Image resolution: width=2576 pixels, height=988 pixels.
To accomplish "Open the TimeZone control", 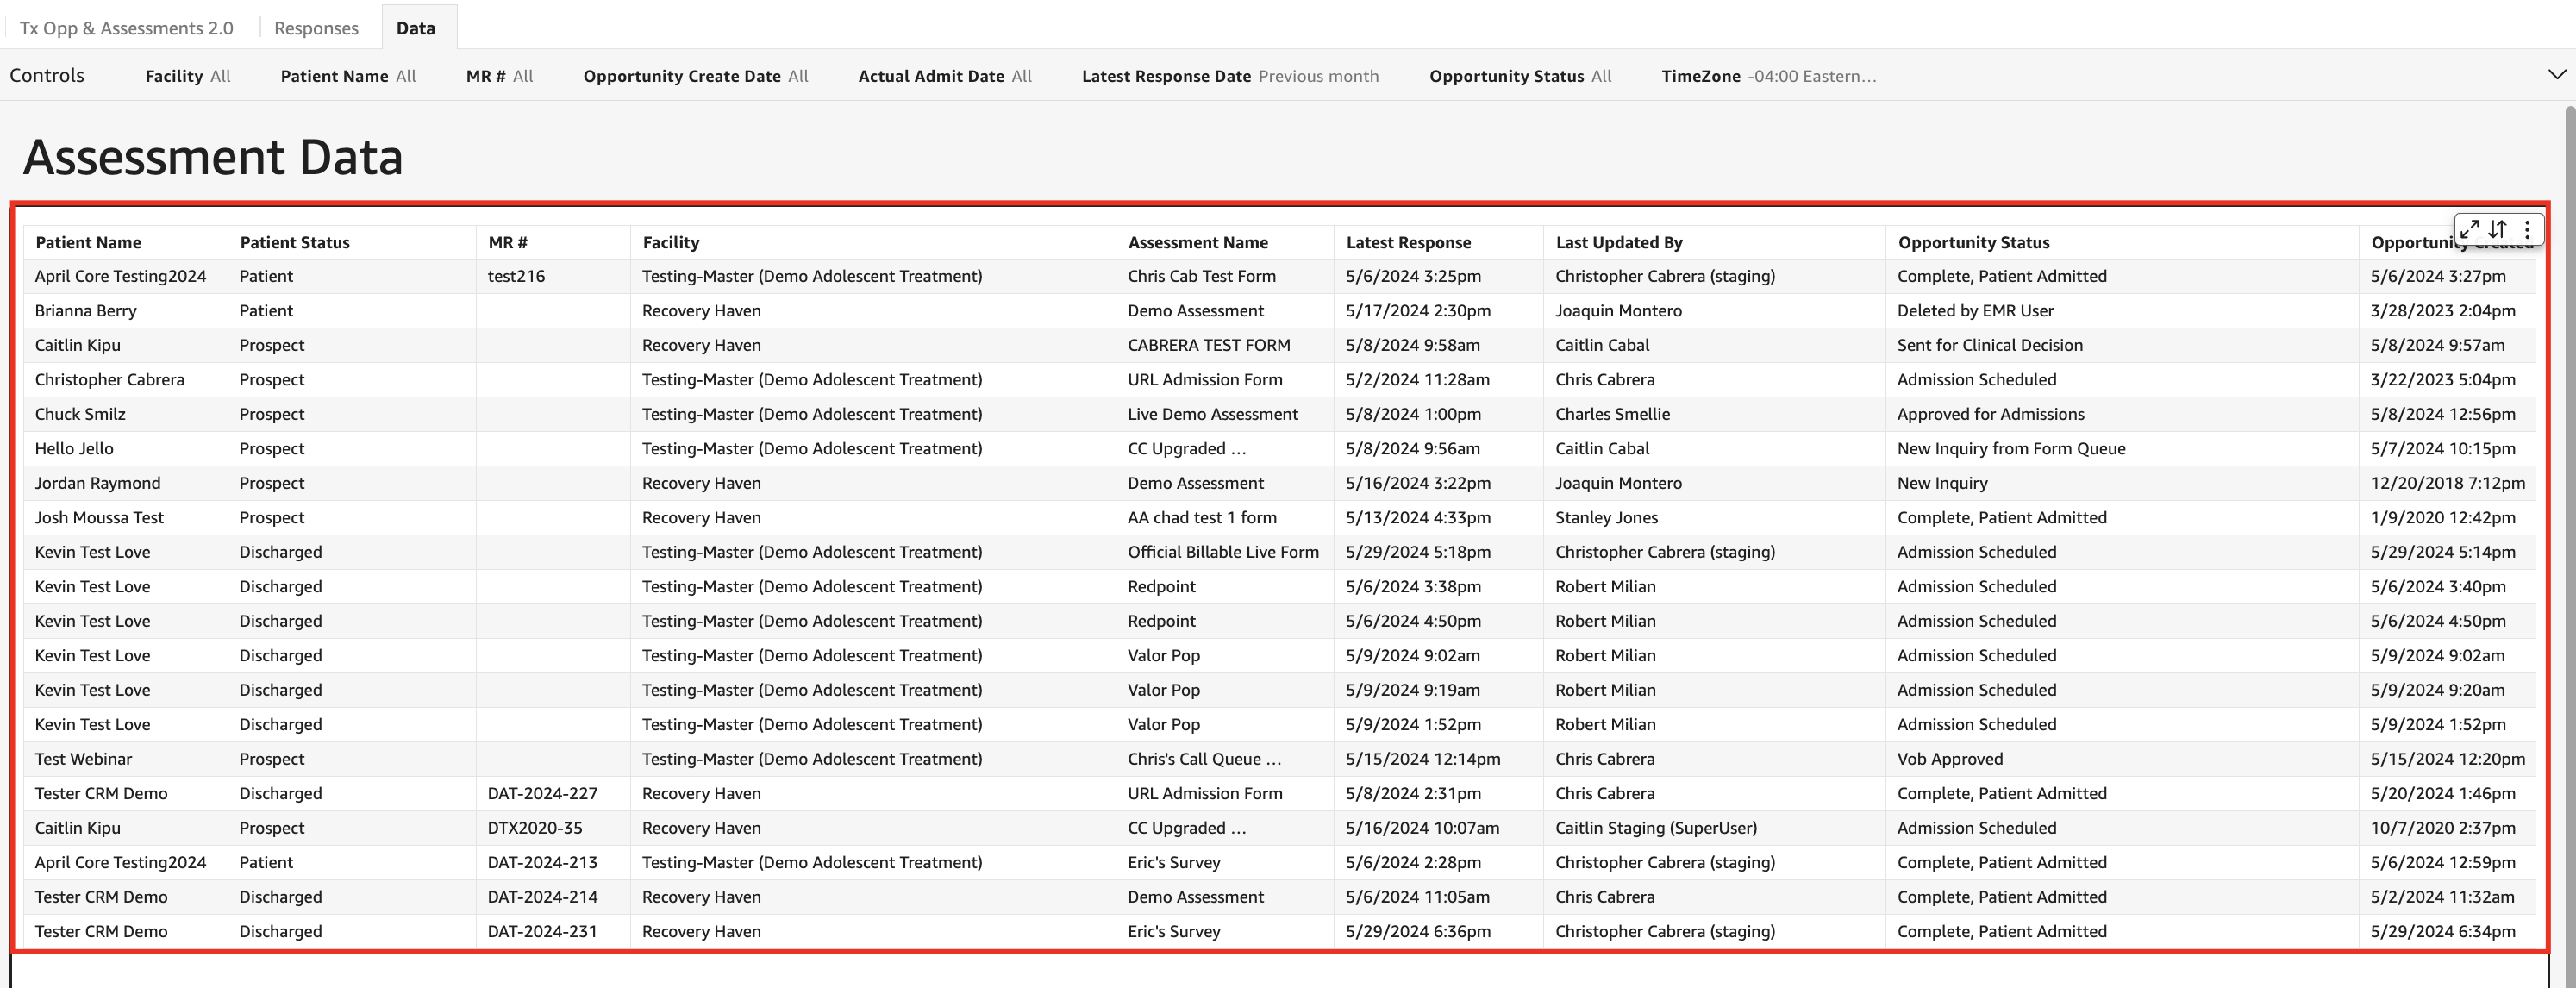I will pos(1767,76).
